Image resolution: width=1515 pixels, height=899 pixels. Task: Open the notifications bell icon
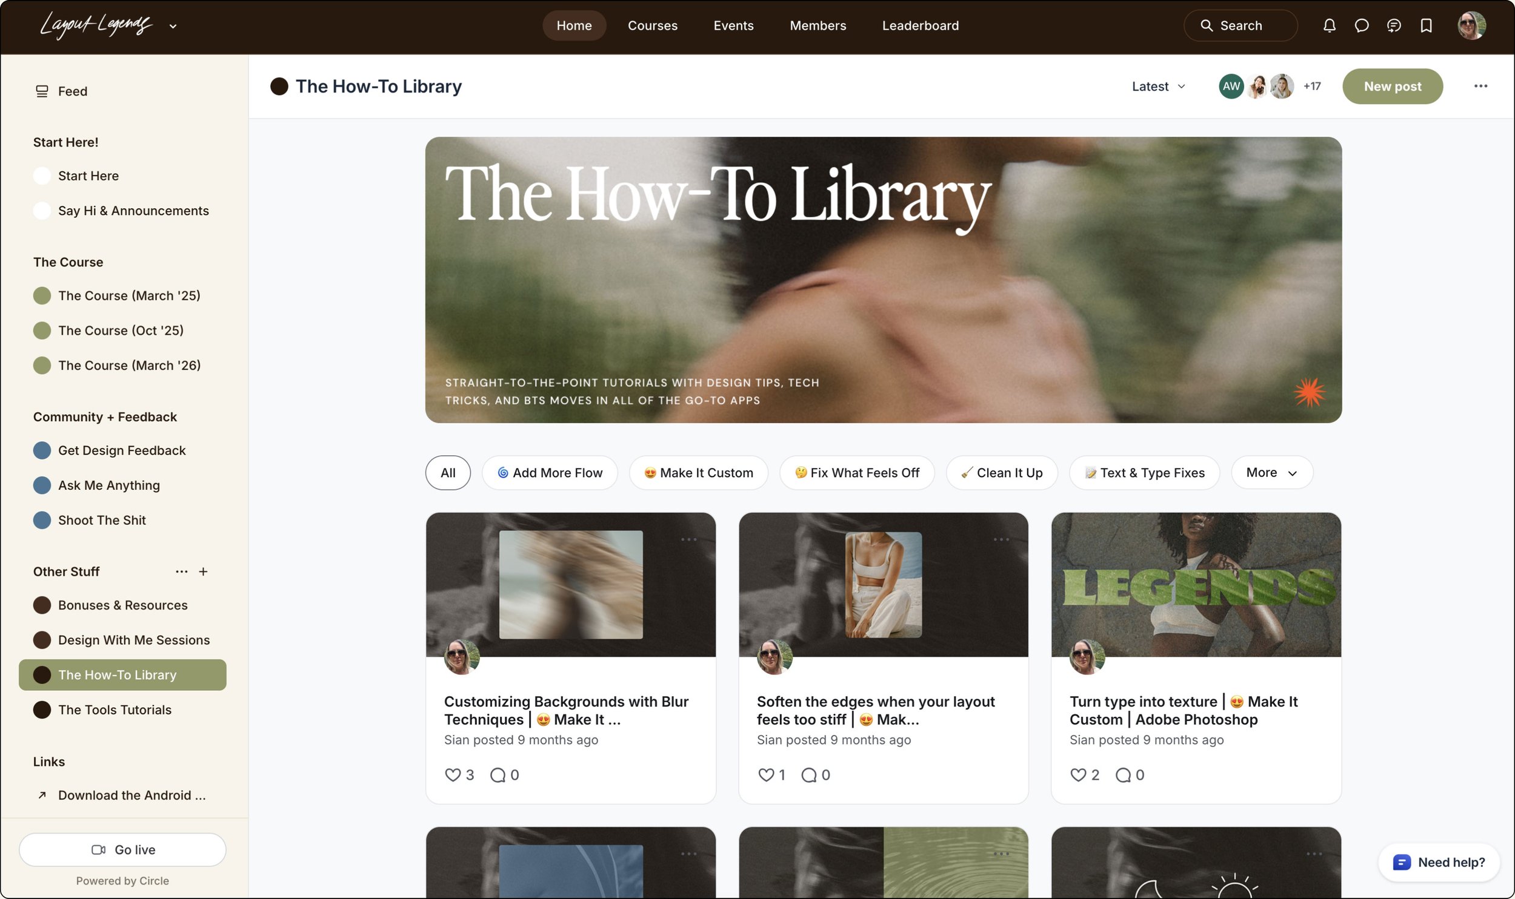[1329, 25]
